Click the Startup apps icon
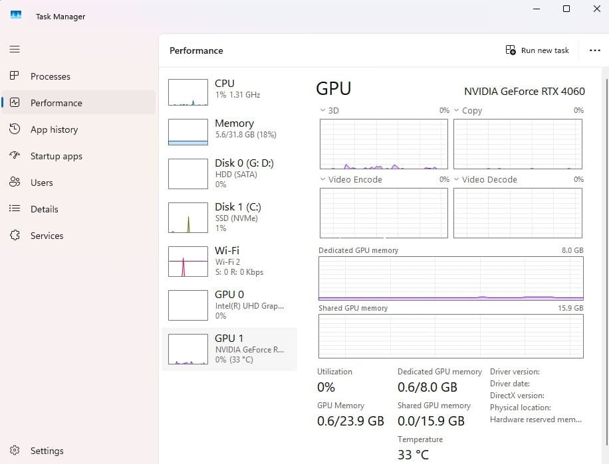 coord(15,156)
